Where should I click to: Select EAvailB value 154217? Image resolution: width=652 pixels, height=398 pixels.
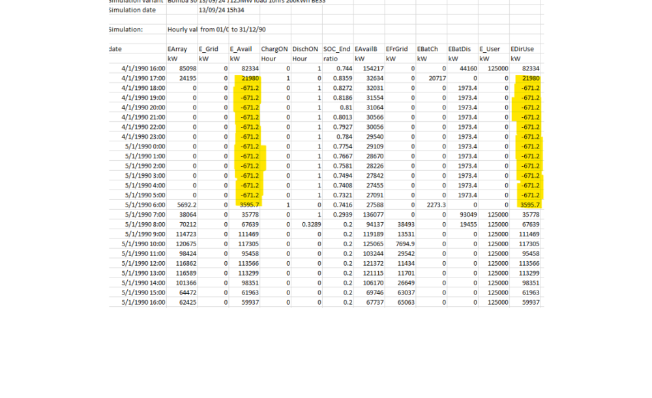(x=369, y=68)
